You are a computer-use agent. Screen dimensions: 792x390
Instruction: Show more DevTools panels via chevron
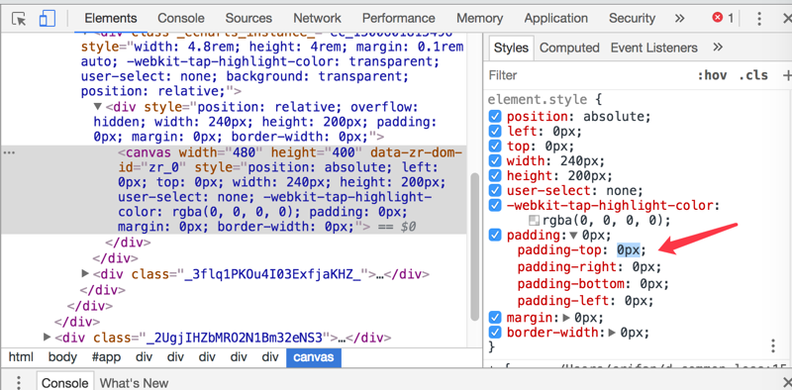[x=679, y=18]
